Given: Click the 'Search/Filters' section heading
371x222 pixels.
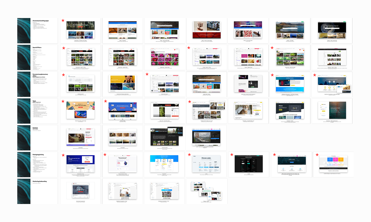Looking at the screenshot, I should [x=37, y=47].
